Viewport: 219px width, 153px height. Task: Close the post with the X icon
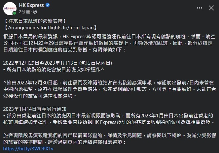pyautogui.click(x=211, y=8)
